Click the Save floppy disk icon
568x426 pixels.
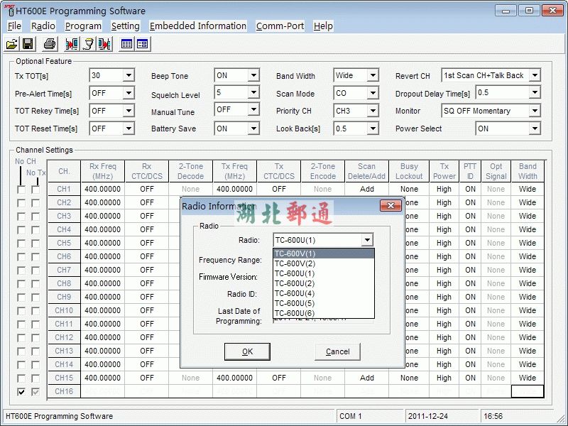tap(28, 44)
